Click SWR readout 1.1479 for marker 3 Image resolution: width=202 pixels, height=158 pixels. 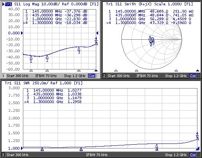(74, 98)
